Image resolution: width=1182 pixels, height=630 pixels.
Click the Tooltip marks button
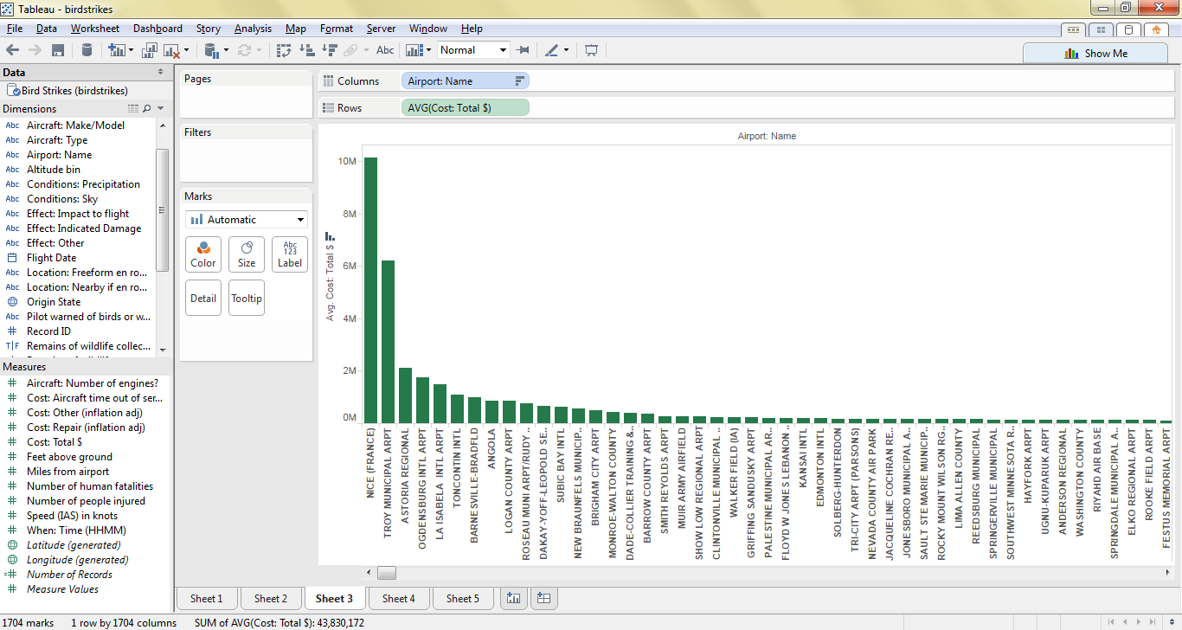(247, 298)
